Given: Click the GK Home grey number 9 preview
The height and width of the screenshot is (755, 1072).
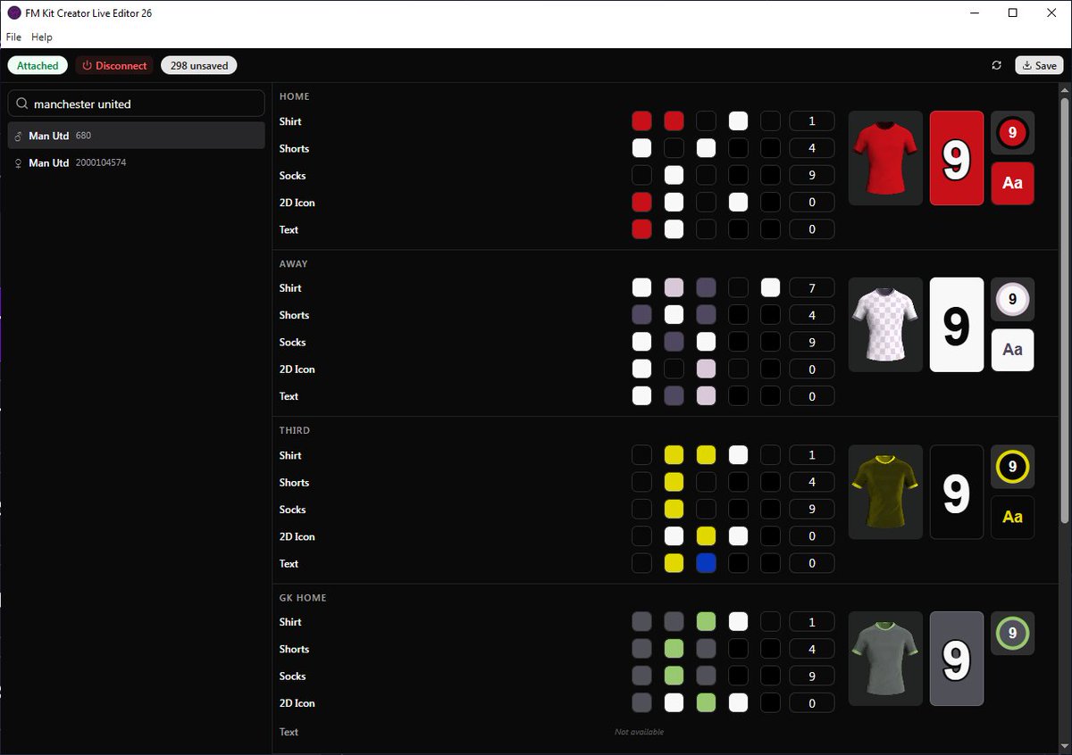Looking at the screenshot, I should pos(957,659).
